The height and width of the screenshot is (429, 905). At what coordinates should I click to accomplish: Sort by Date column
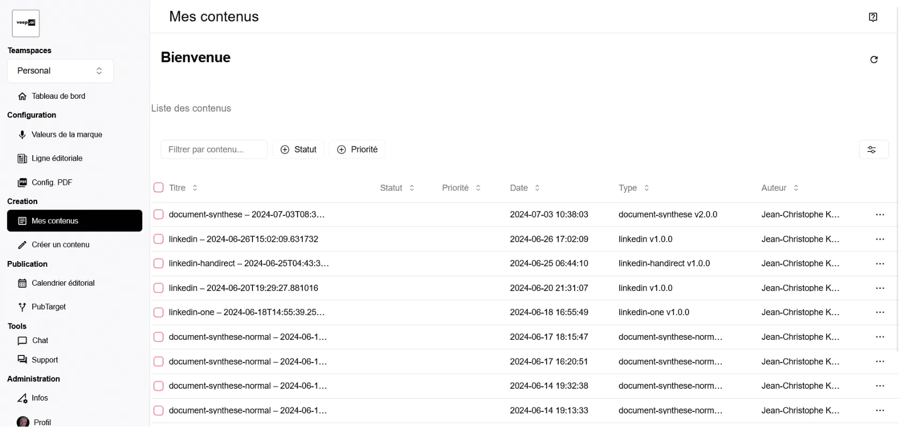pos(525,188)
